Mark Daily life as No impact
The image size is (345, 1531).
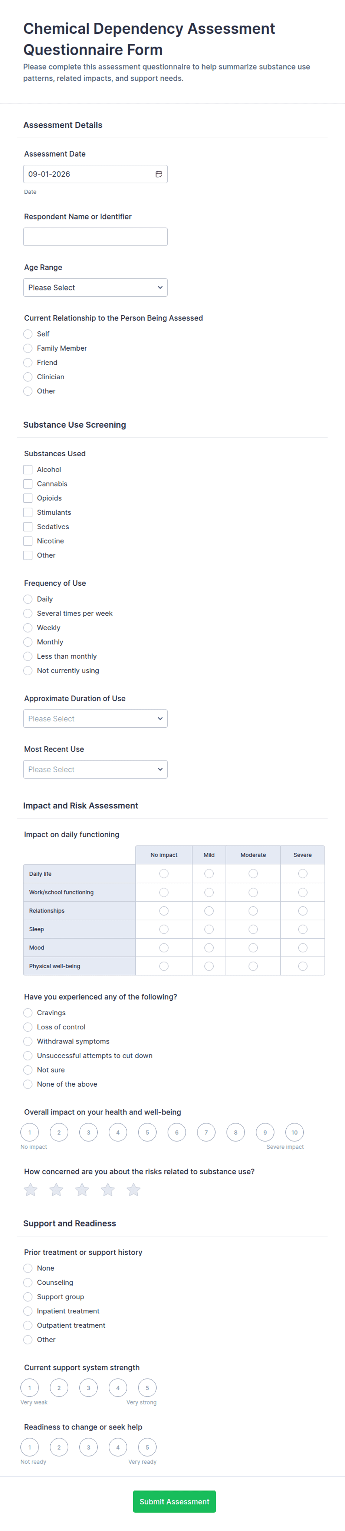coord(164,874)
